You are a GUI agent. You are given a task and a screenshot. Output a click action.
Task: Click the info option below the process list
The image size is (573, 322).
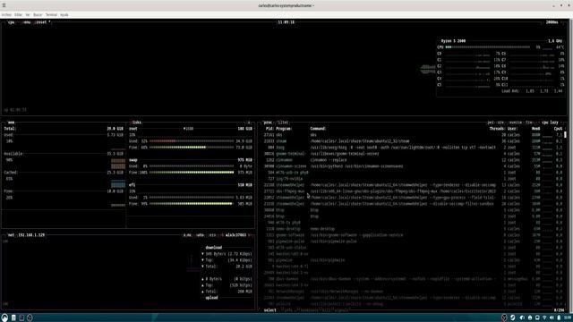point(287,310)
